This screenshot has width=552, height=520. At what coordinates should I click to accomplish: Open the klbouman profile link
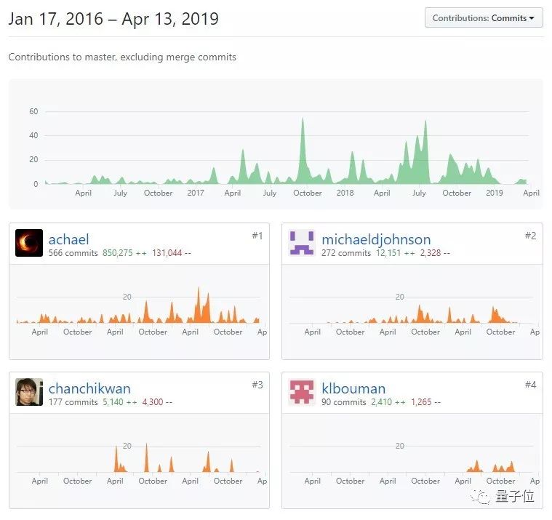[x=353, y=388]
